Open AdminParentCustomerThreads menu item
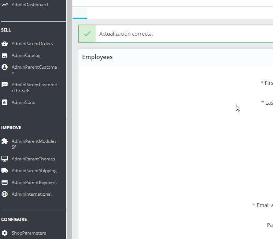Viewport: 273px width, 239px height. click(34, 88)
